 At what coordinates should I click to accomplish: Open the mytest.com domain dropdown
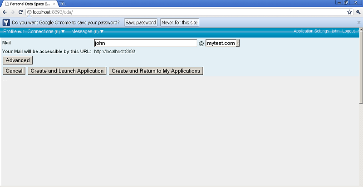(222, 43)
